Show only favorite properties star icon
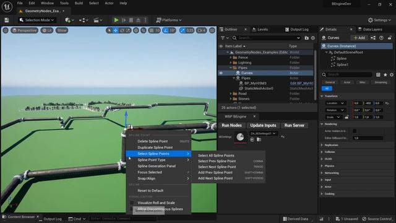This screenshot has height=223, width=396. [x=385, y=74]
